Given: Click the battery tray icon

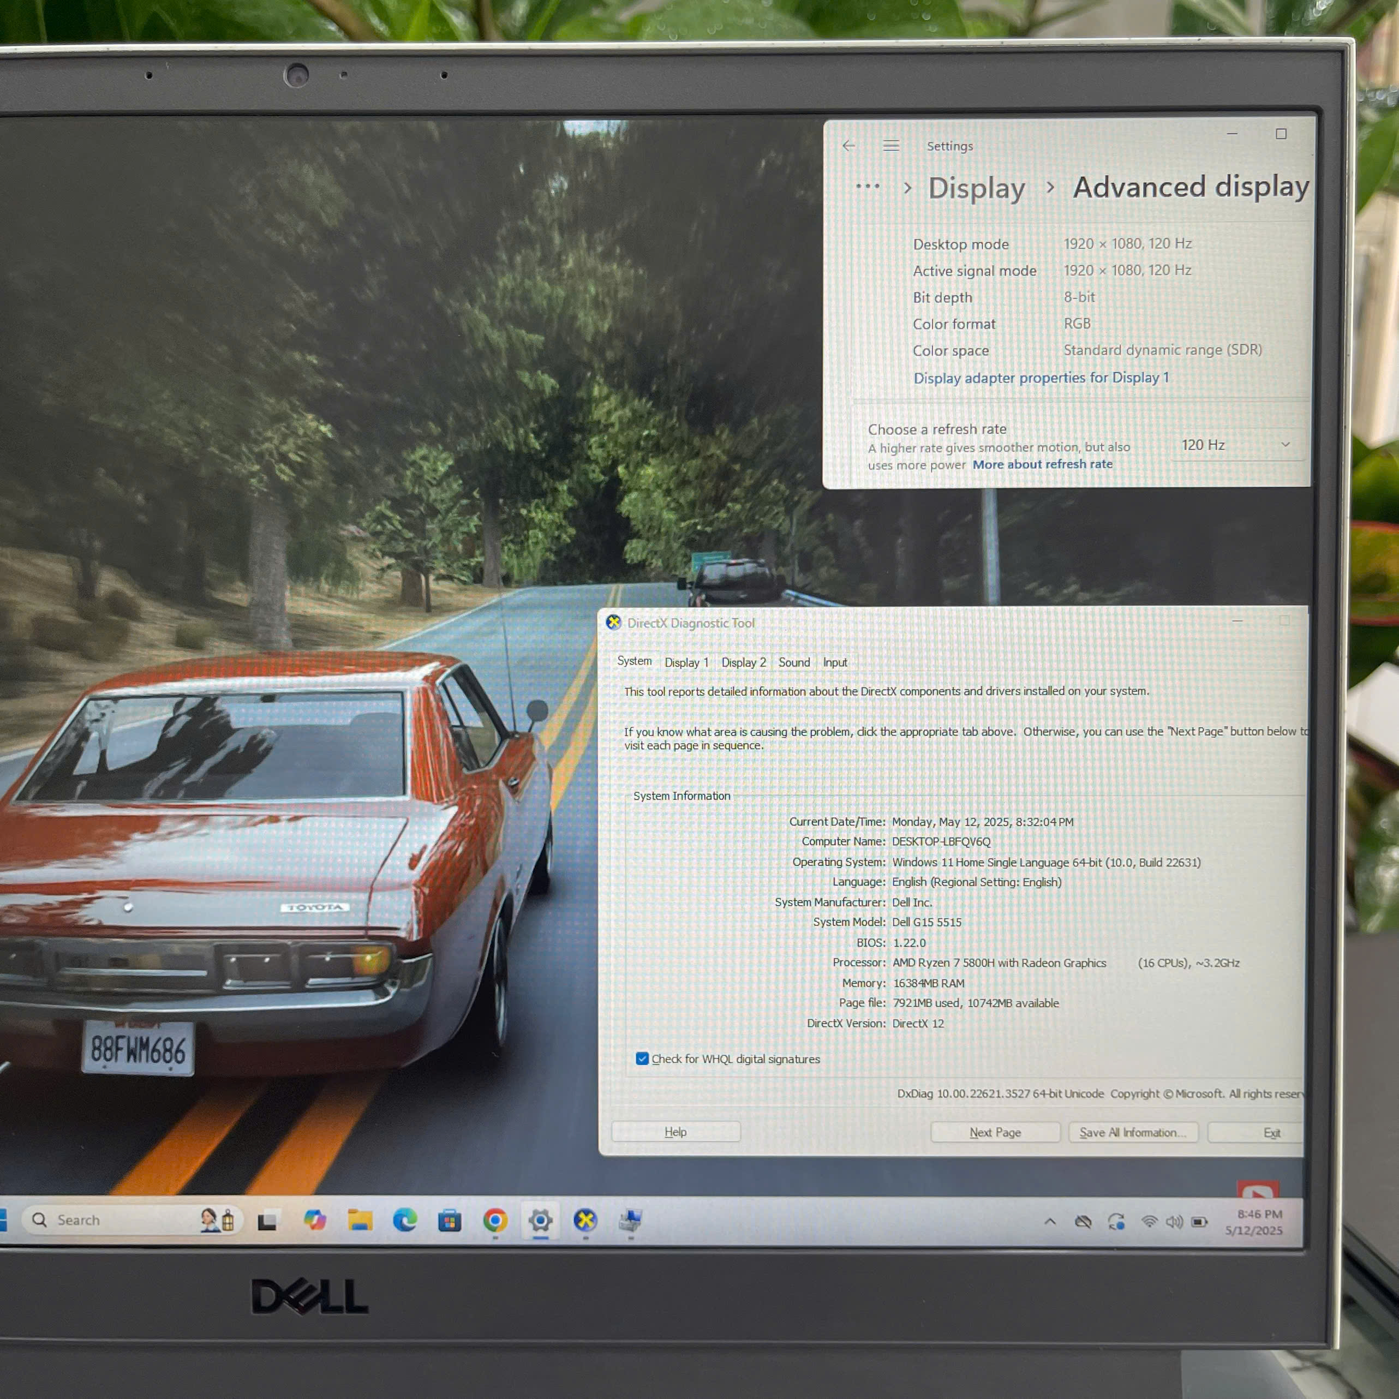Looking at the screenshot, I should click(1200, 1222).
